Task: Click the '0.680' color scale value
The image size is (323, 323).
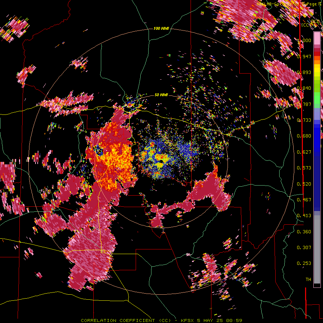Action: 304,136
